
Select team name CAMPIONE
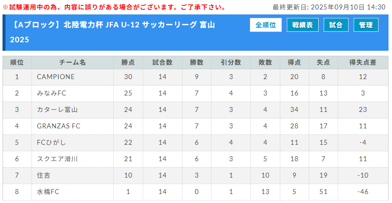56,77
